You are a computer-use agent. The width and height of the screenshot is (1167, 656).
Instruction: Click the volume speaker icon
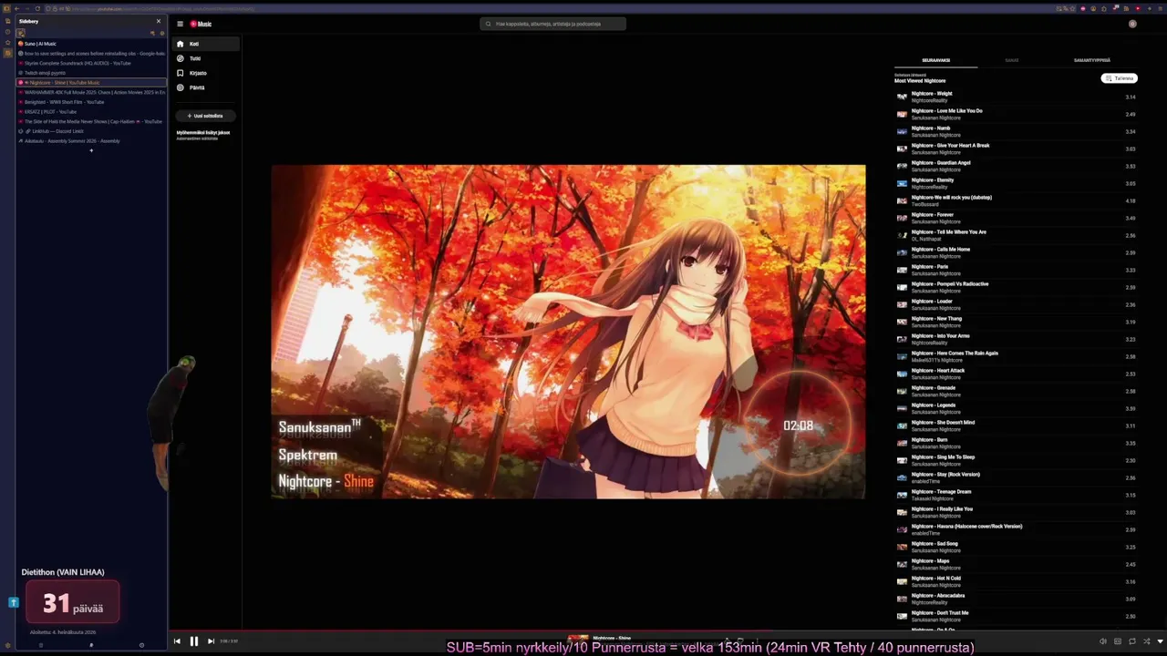(x=1103, y=641)
